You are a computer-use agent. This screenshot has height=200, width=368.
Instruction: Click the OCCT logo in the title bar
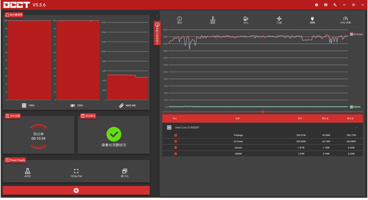[17, 5]
